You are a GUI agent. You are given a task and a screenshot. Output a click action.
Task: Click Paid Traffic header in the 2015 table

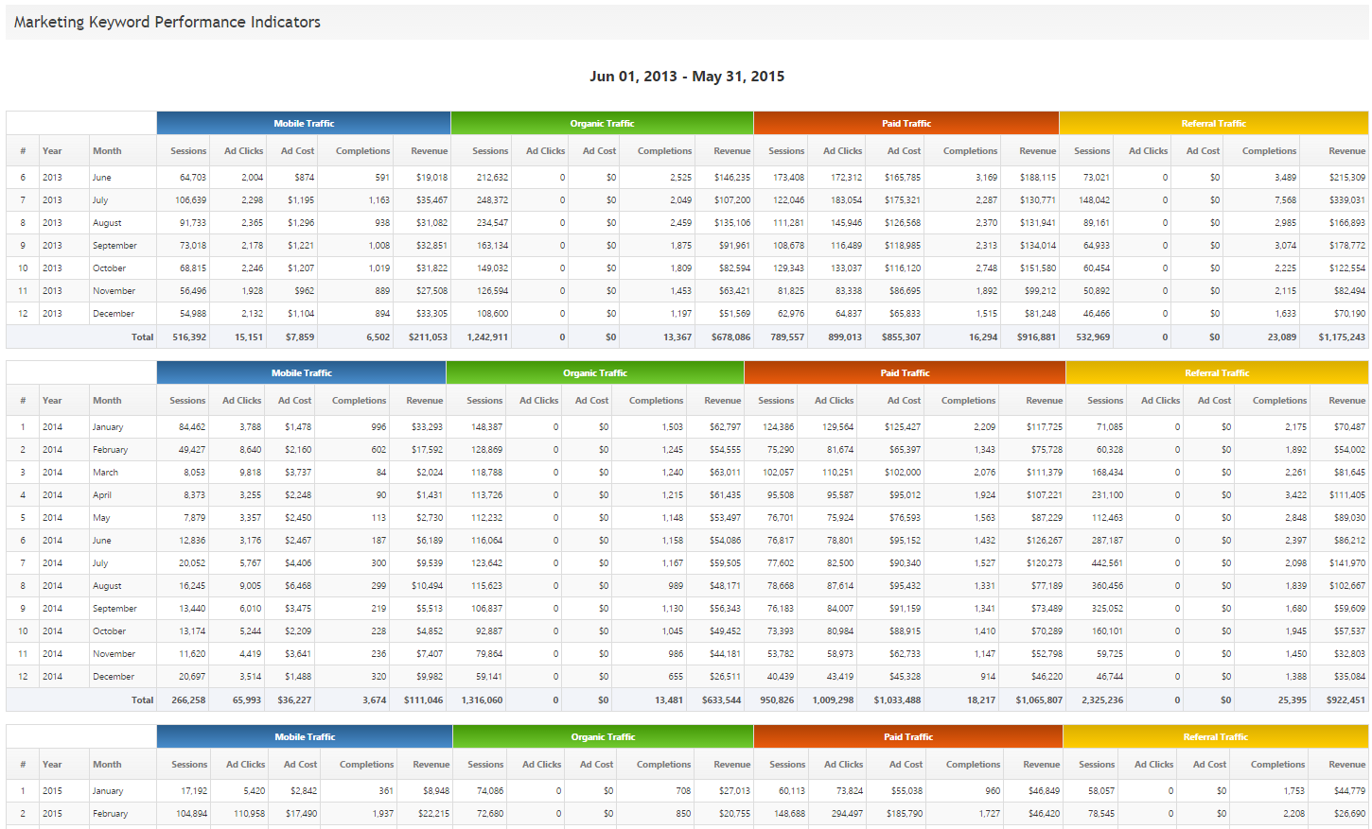[x=907, y=737]
